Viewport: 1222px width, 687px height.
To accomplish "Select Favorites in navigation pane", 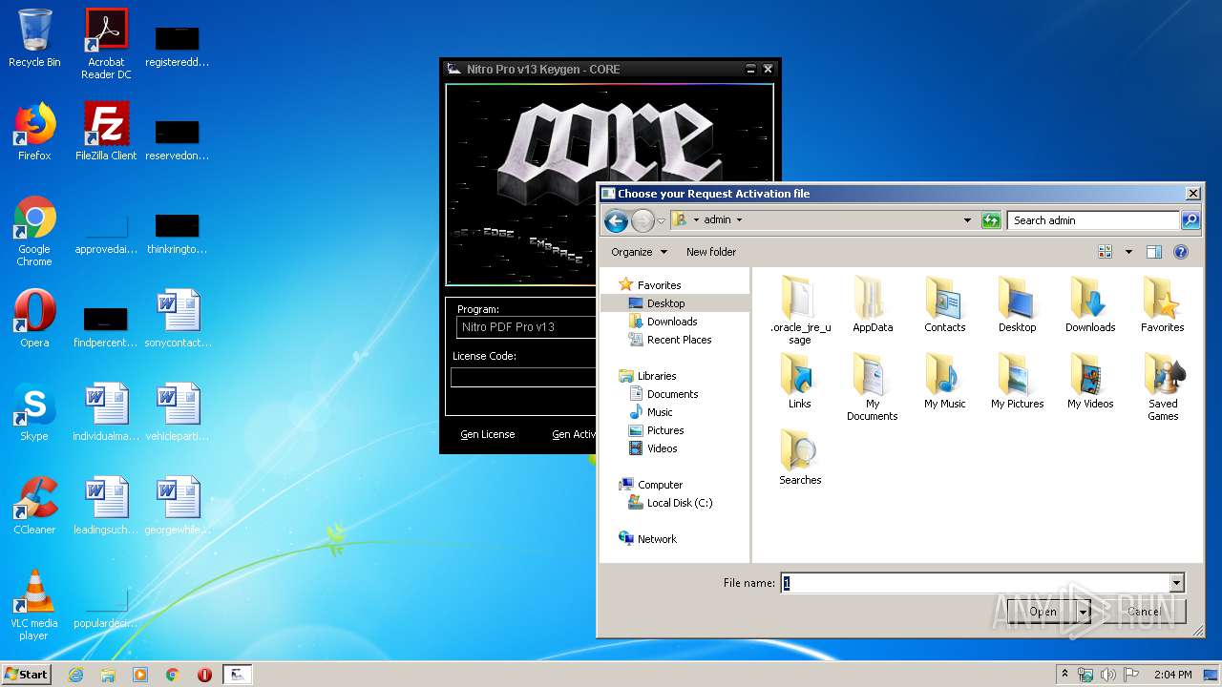I will pyautogui.click(x=650, y=285).
